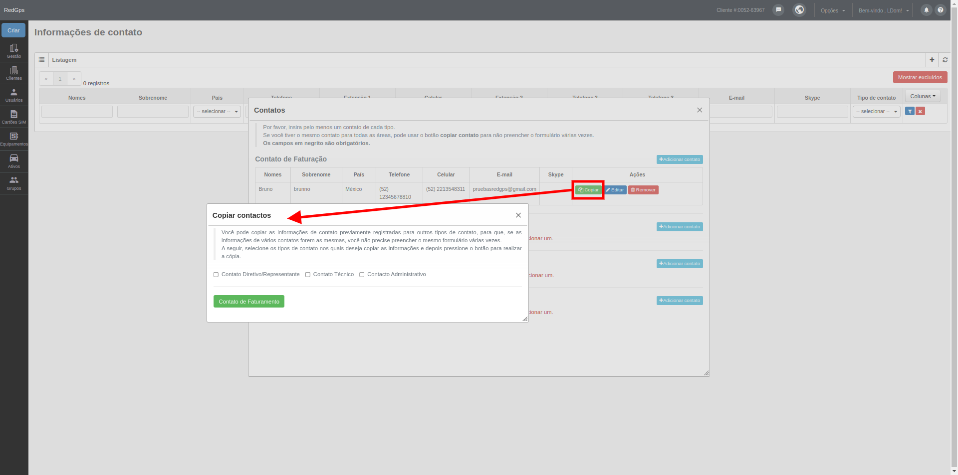Add a new record with plus icon
This screenshot has height=475, width=958.
932,60
